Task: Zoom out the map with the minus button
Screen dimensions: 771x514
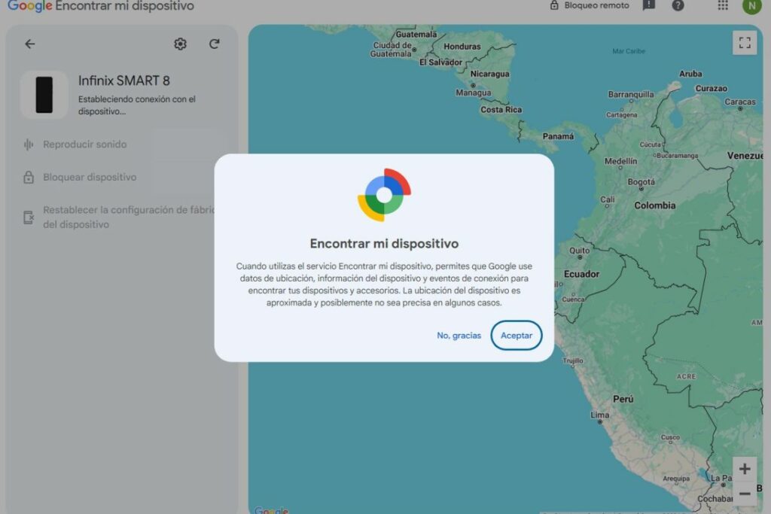Action: click(745, 494)
